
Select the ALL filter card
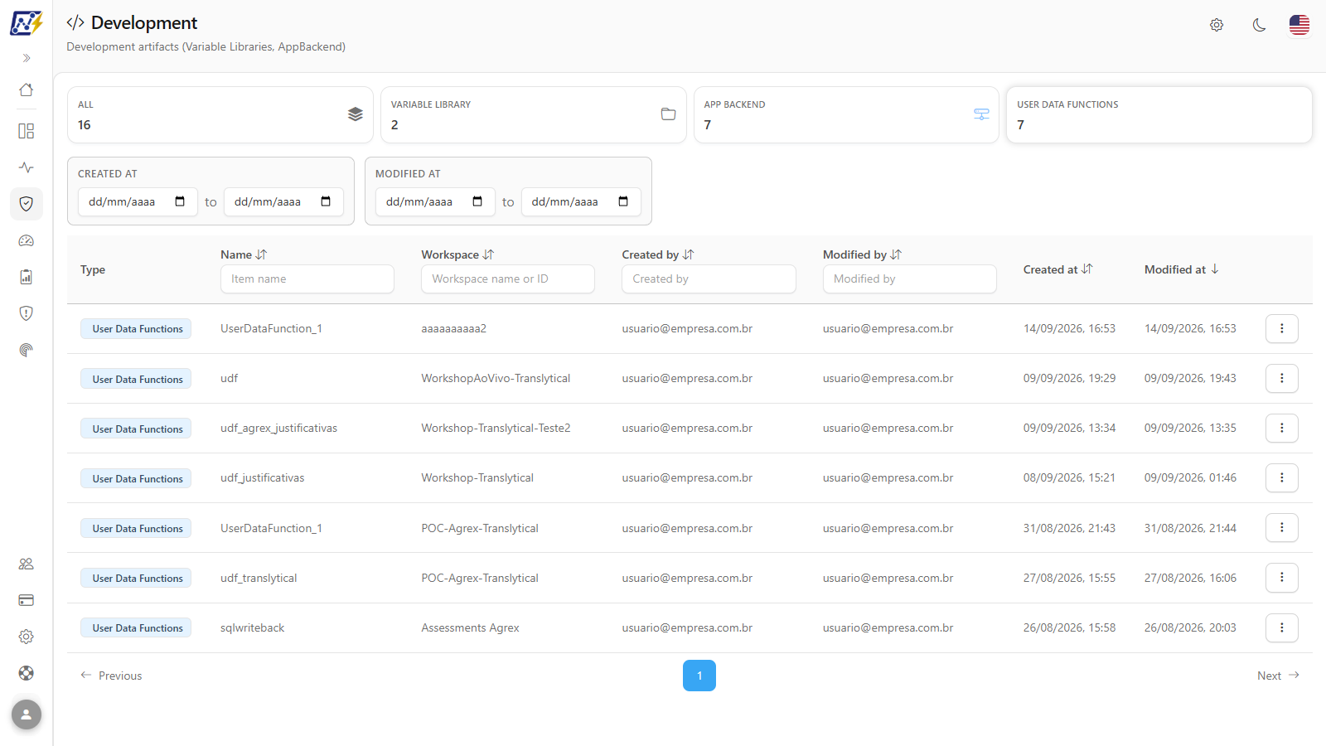pos(220,115)
